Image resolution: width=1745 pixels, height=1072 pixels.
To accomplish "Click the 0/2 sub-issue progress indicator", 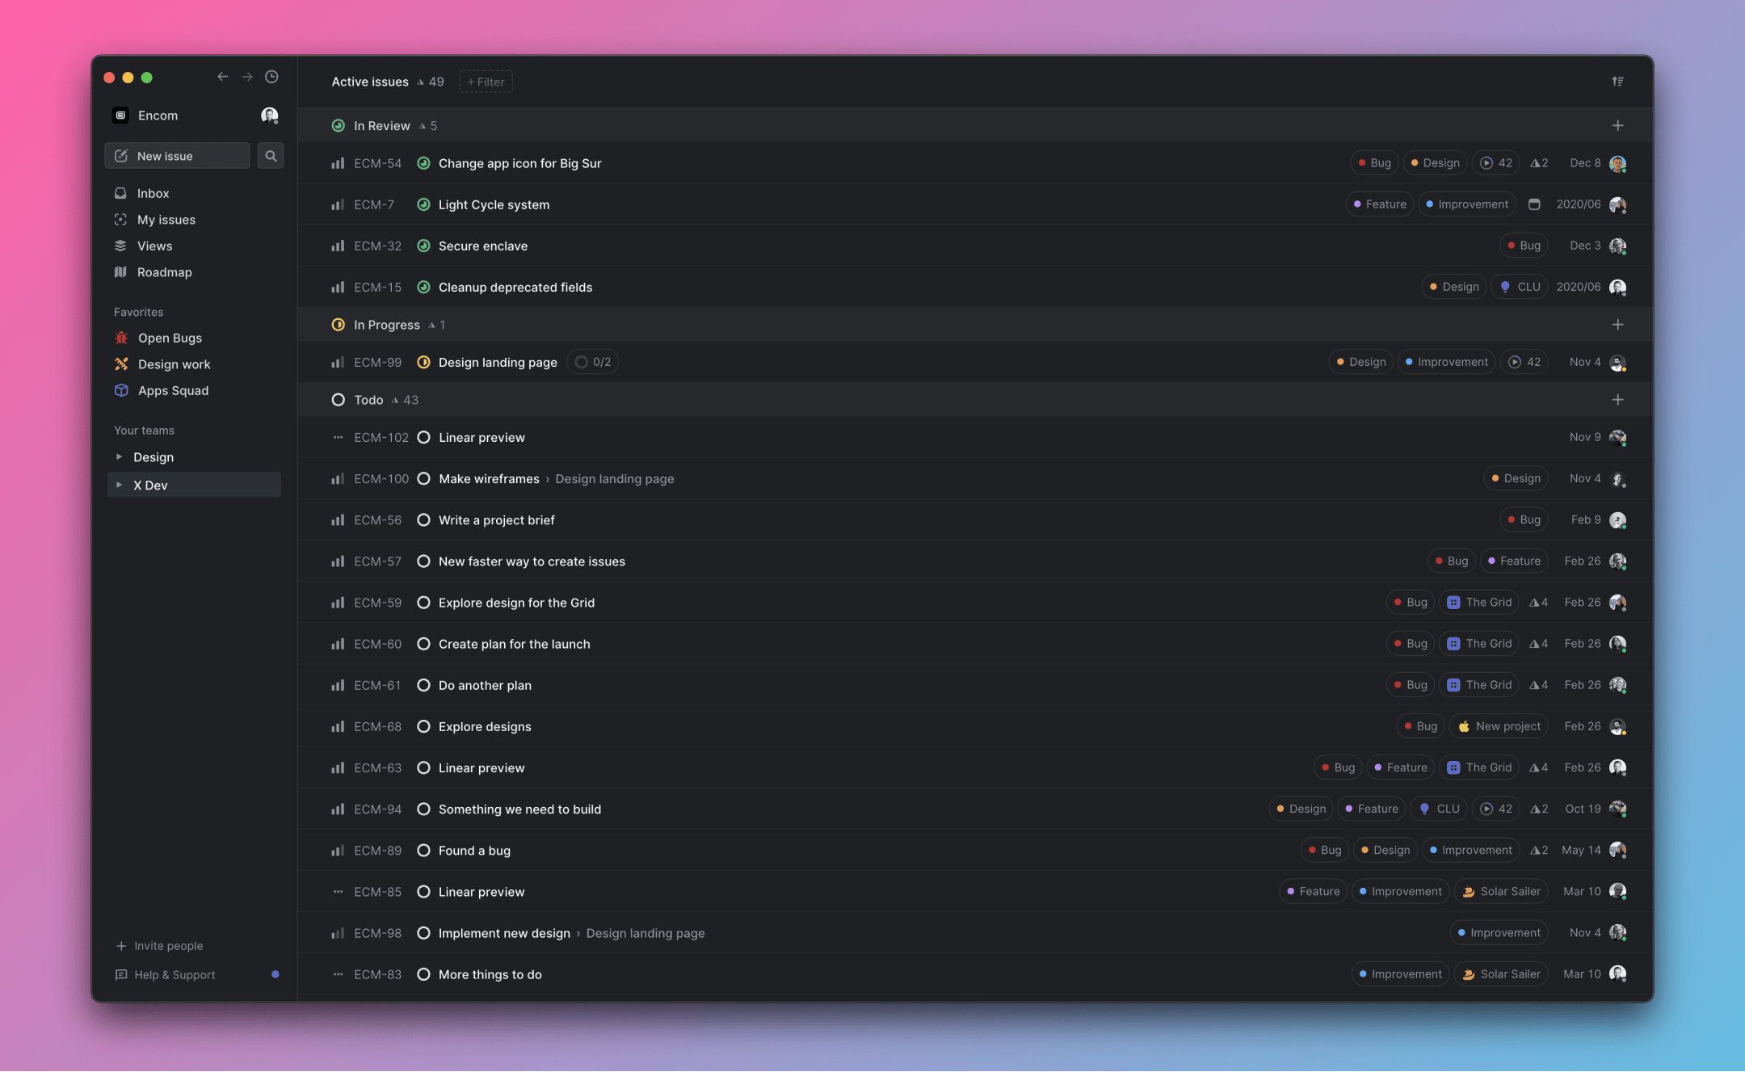I will pyautogui.click(x=593, y=363).
